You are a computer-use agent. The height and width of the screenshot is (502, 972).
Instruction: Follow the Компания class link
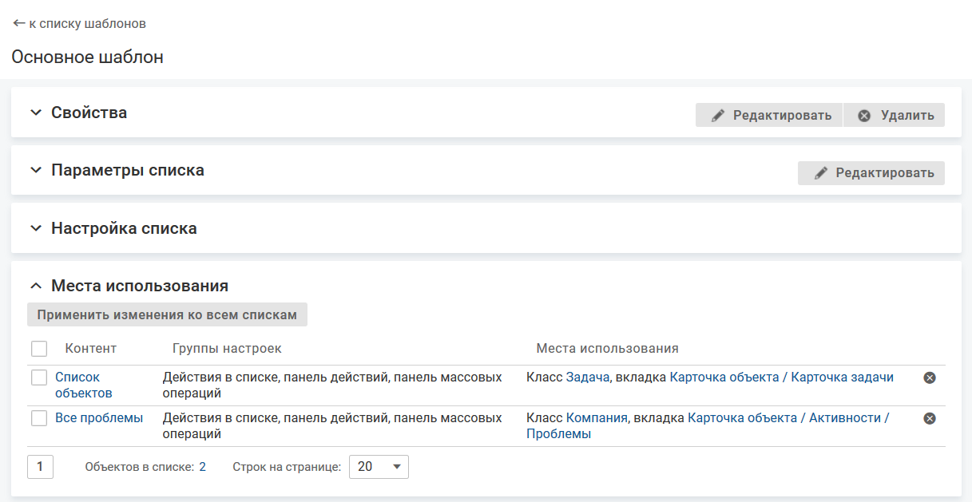coord(596,417)
